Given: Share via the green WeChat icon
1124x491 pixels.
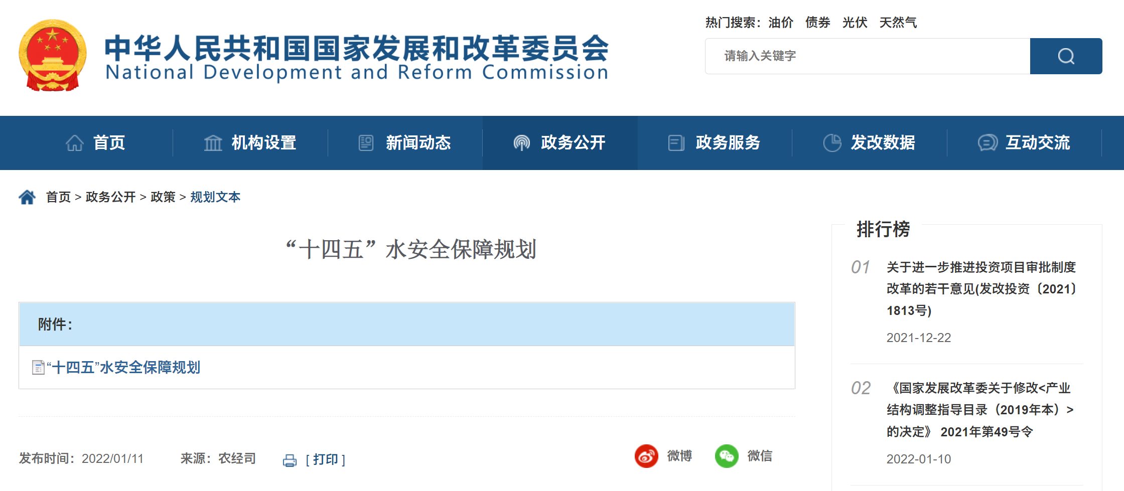Looking at the screenshot, I should [727, 456].
